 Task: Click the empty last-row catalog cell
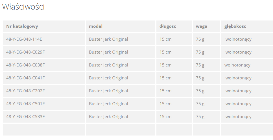point(44,130)
